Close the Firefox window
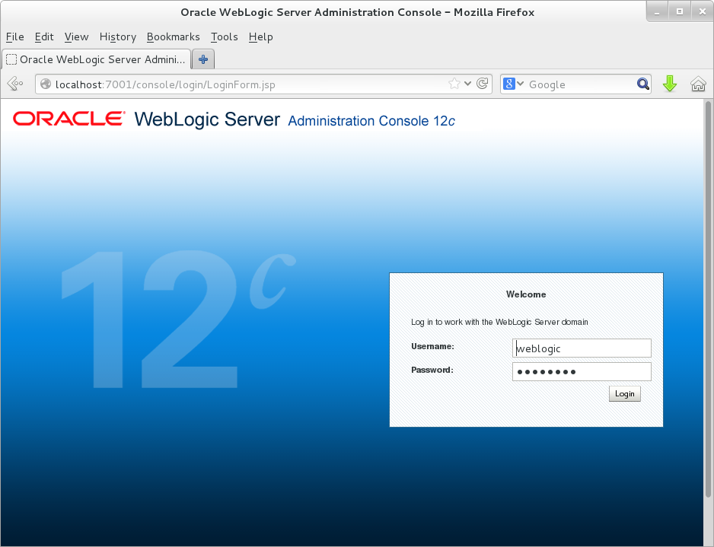Screen dimensions: 714x547 coord(702,12)
